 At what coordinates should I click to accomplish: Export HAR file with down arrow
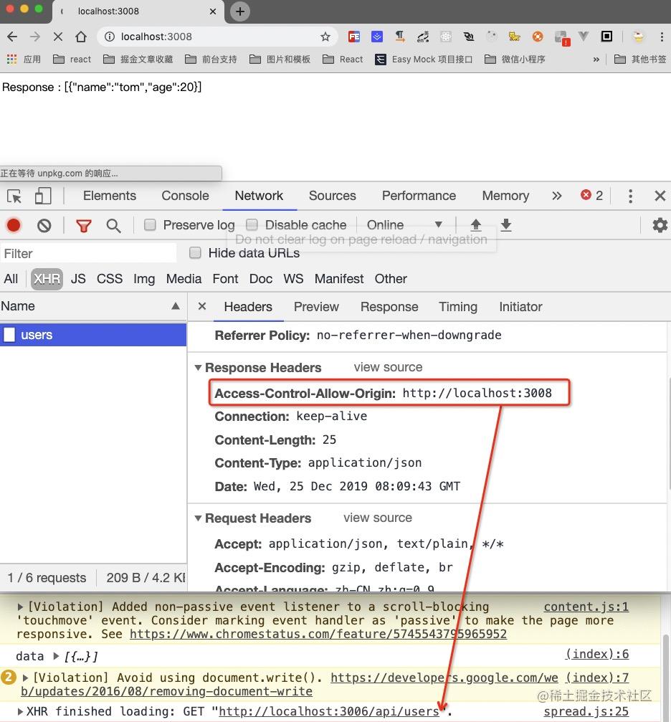505,225
